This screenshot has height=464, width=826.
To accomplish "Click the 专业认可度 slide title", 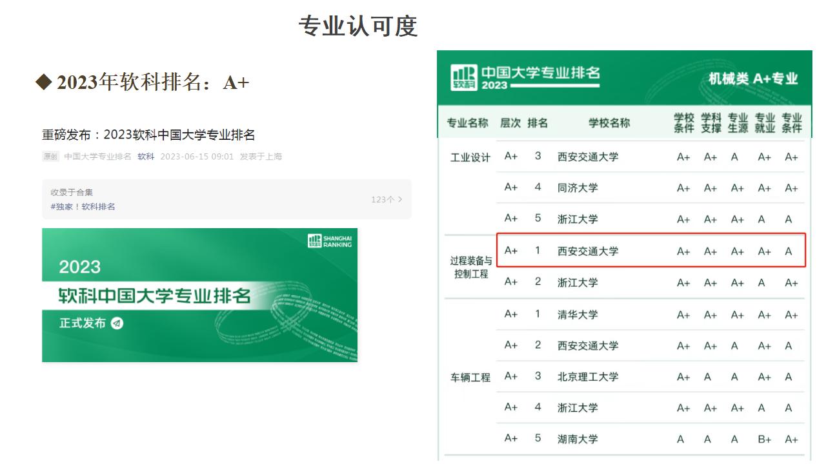I will click(x=358, y=26).
